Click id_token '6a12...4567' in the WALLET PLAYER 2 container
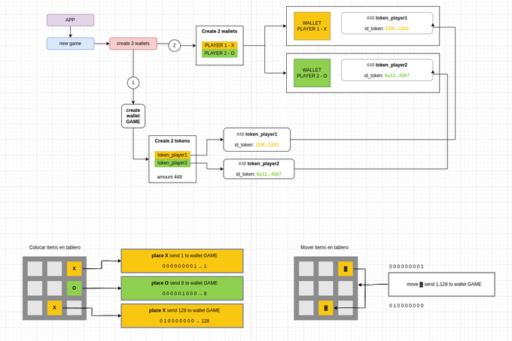Viewport: 512px width, 341px height. coord(397,76)
